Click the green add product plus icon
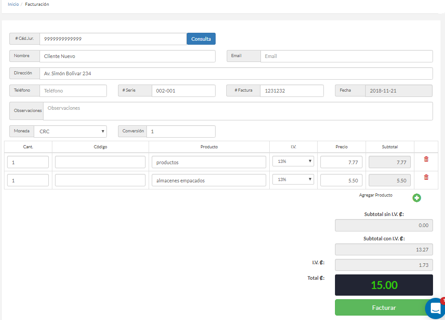The width and height of the screenshot is (445, 320). coord(416,198)
